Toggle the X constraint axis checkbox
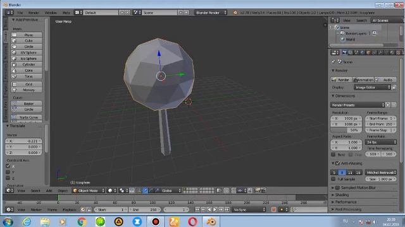405x227 pixels. pos(8,166)
